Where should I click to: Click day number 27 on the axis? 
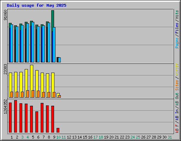pos(148,137)
